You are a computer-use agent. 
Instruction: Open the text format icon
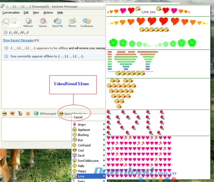tap(20, 114)
